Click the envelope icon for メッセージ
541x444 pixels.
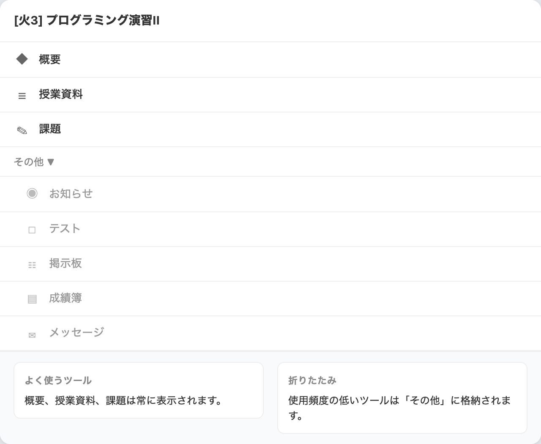pos(32,334)
